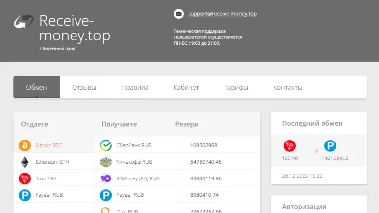379x213 pixels.
Task: Click the email envelope icon
Action: pyautogui.click(x=178, y=14)
